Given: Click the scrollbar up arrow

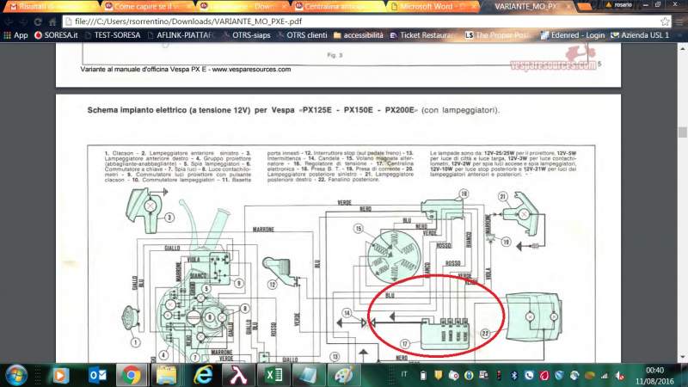Looking at the screenshot, I should click(682, 47).
